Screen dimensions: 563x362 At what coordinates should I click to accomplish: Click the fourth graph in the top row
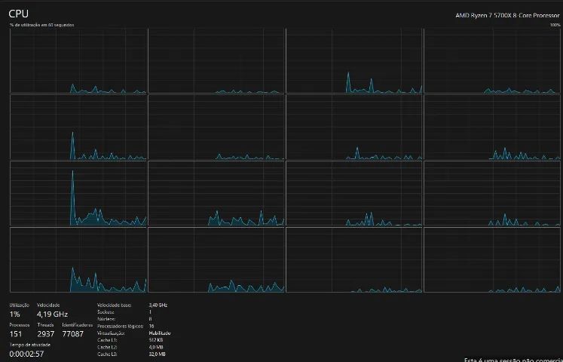(492, 61)
